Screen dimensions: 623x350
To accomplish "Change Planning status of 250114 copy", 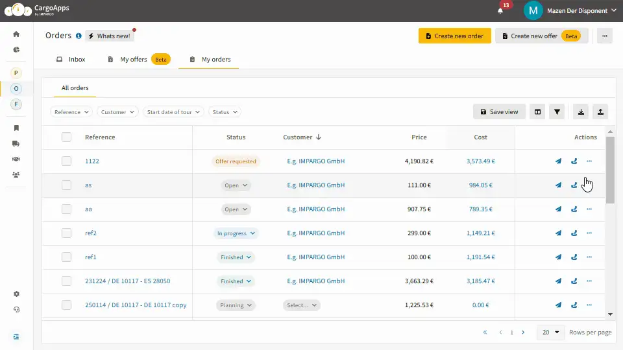I will click(x=236, y=305).
